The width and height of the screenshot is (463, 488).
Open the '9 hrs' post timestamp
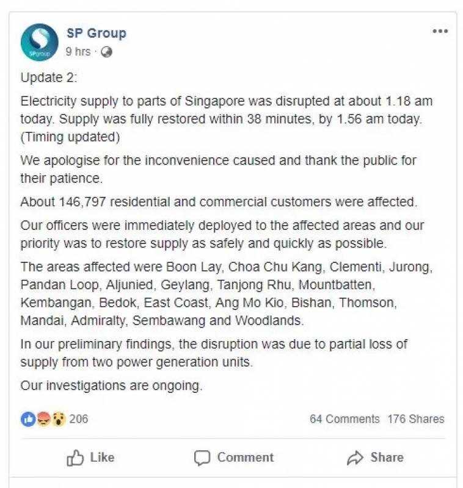[78, 52]
